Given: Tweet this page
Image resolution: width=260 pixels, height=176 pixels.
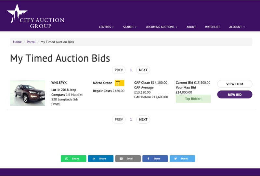Looking at the screenshot, I should [182, 158].
